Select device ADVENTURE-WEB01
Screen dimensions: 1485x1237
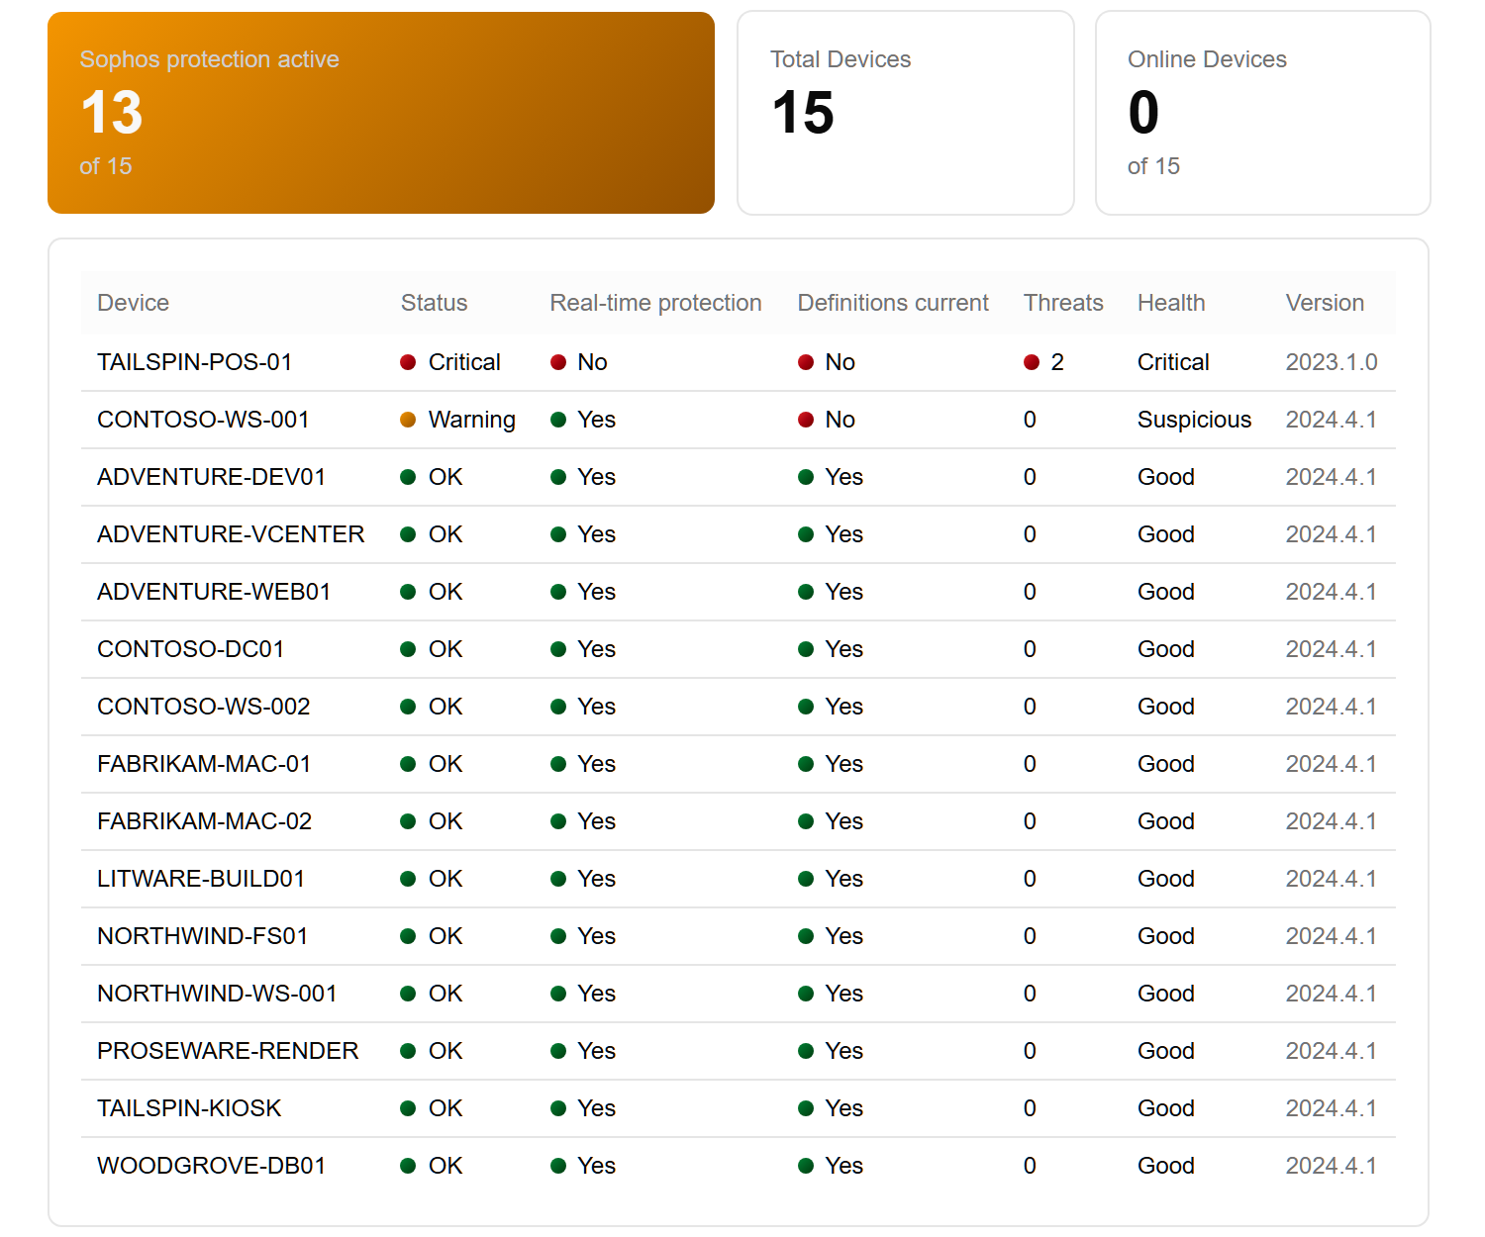click(214, 592)
